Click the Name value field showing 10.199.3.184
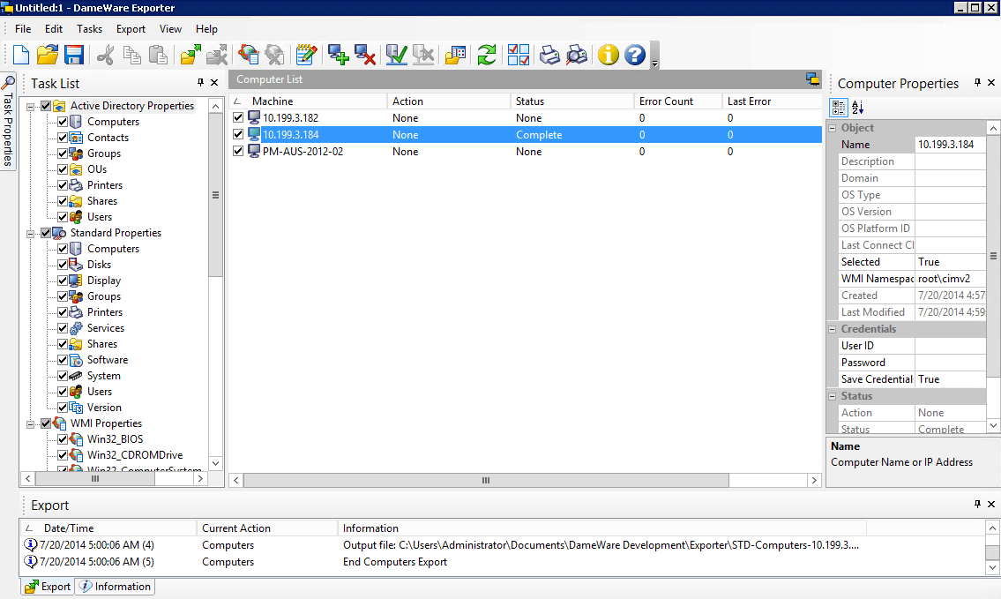Screen dimensions: 1001x599 (x=951, y=145)
